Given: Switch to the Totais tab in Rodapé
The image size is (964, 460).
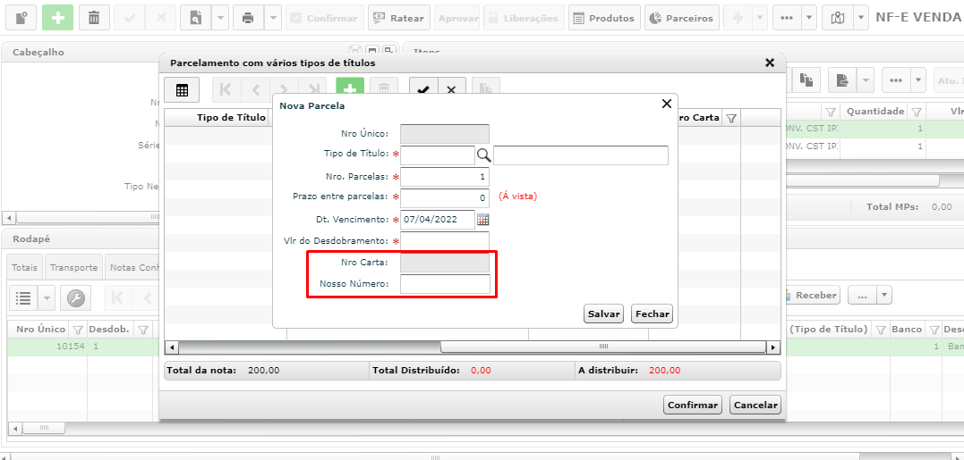Looking at the screenshot, I should point(24,267).
